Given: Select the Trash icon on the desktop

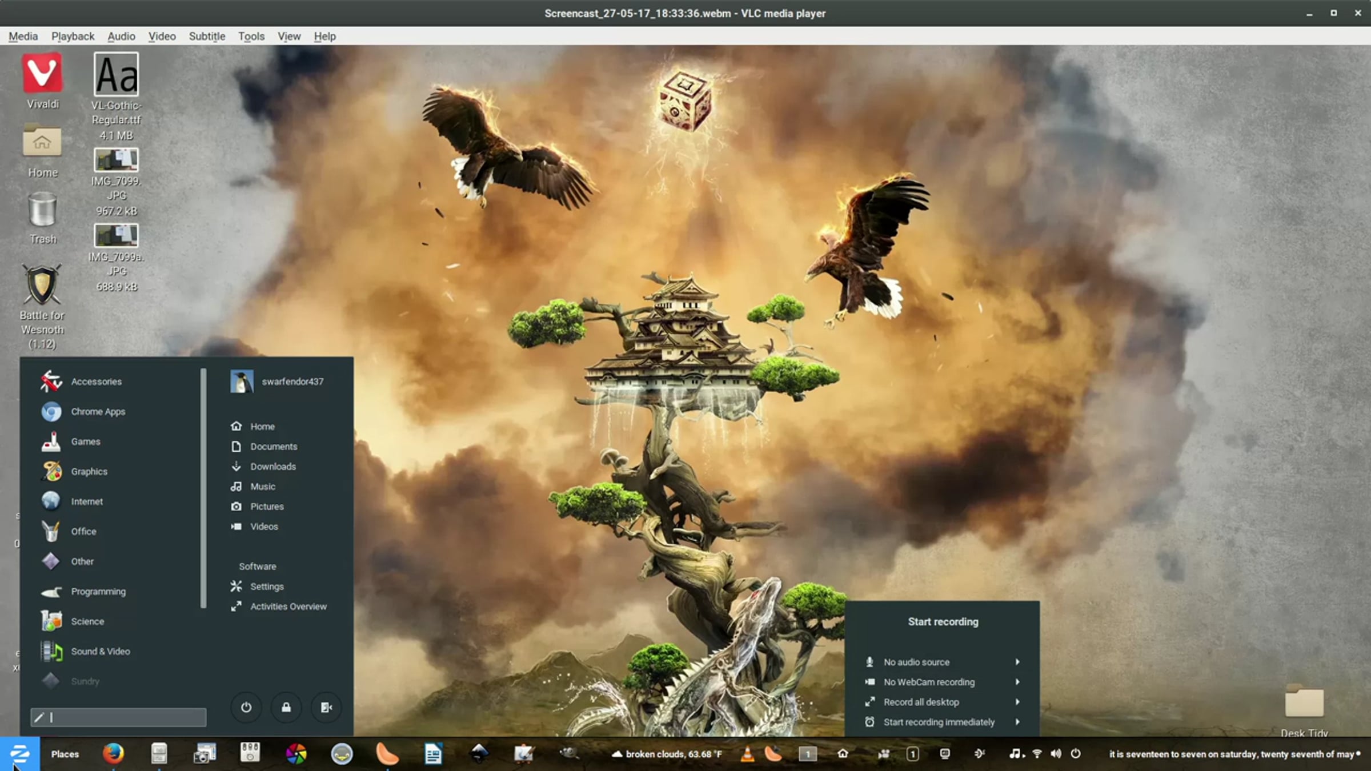Looking at the screenshot, I should pyautogui.click(x=42, y=209).
